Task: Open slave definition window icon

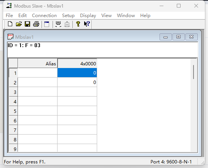Action: [46, 24]
